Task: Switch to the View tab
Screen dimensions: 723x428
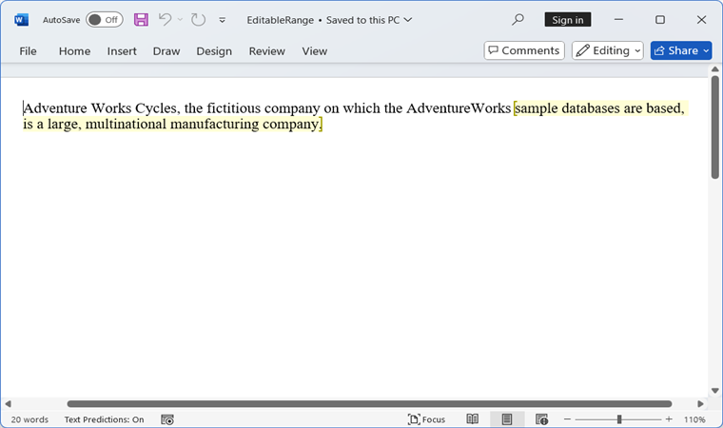Action: pyautogui.click(x=315, y=50)
